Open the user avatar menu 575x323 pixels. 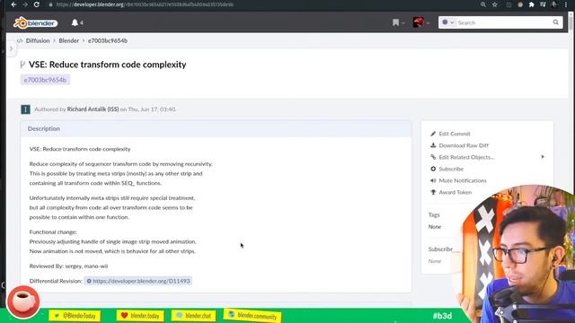[x=420, y=22]
